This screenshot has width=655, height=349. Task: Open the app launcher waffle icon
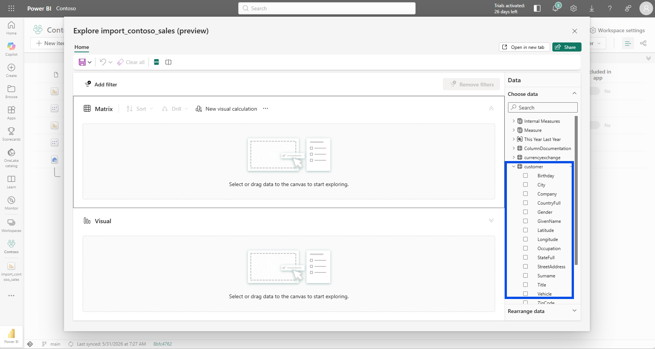(11, 8)
